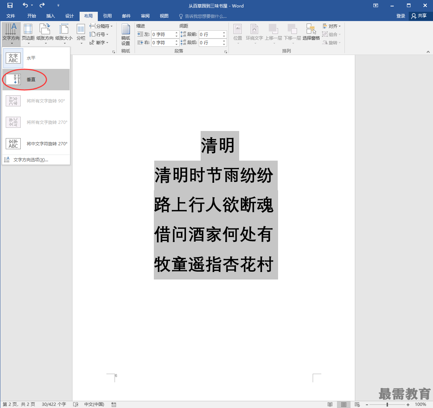Click the 告诉我您想要做什么 search box
Viewport: 433px width, 408px height.
203,16
